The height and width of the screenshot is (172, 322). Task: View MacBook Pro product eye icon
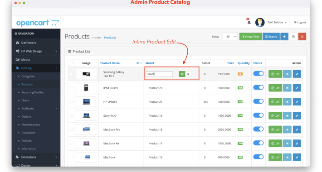pyautogui.click(x=287, y=129)
